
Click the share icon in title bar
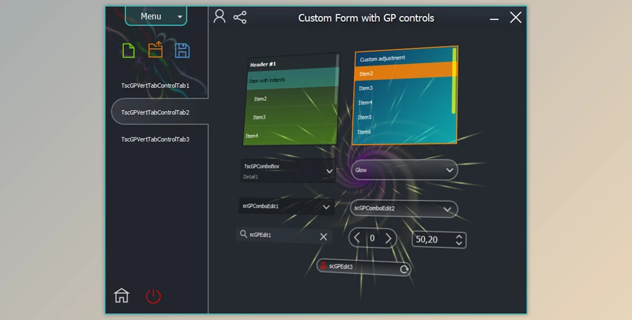(240, 17)
